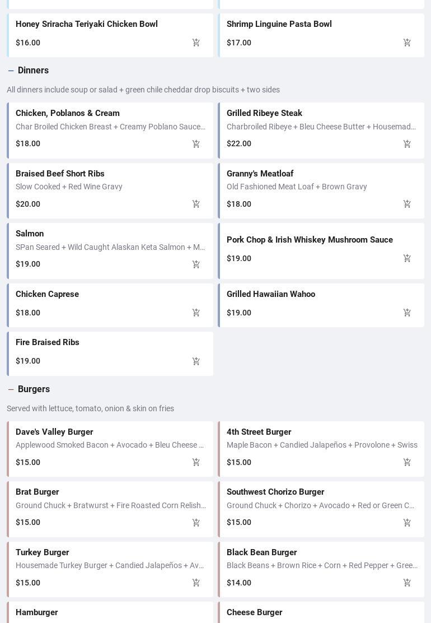This screenshot has height=623, width=431.
Task: Add Shrimp Linguine Pasta Bowl to cart
Action: point(407,43)
